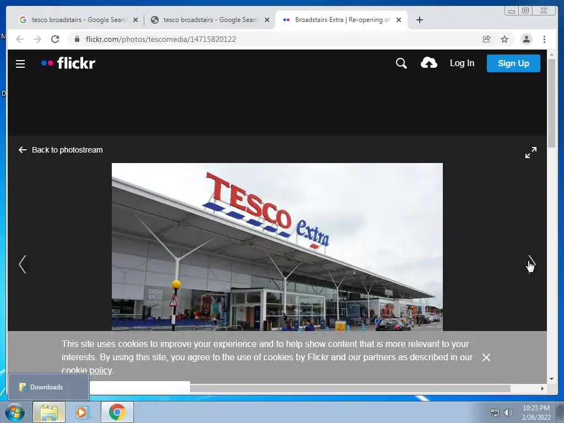Click browser back button

(20, 39)
